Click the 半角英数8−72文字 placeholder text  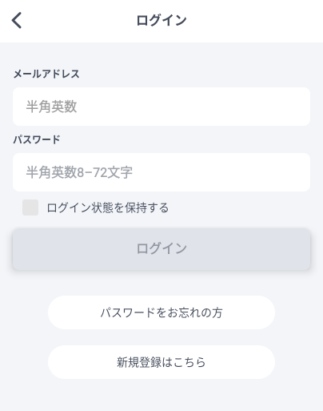click(x=79, y=172)
